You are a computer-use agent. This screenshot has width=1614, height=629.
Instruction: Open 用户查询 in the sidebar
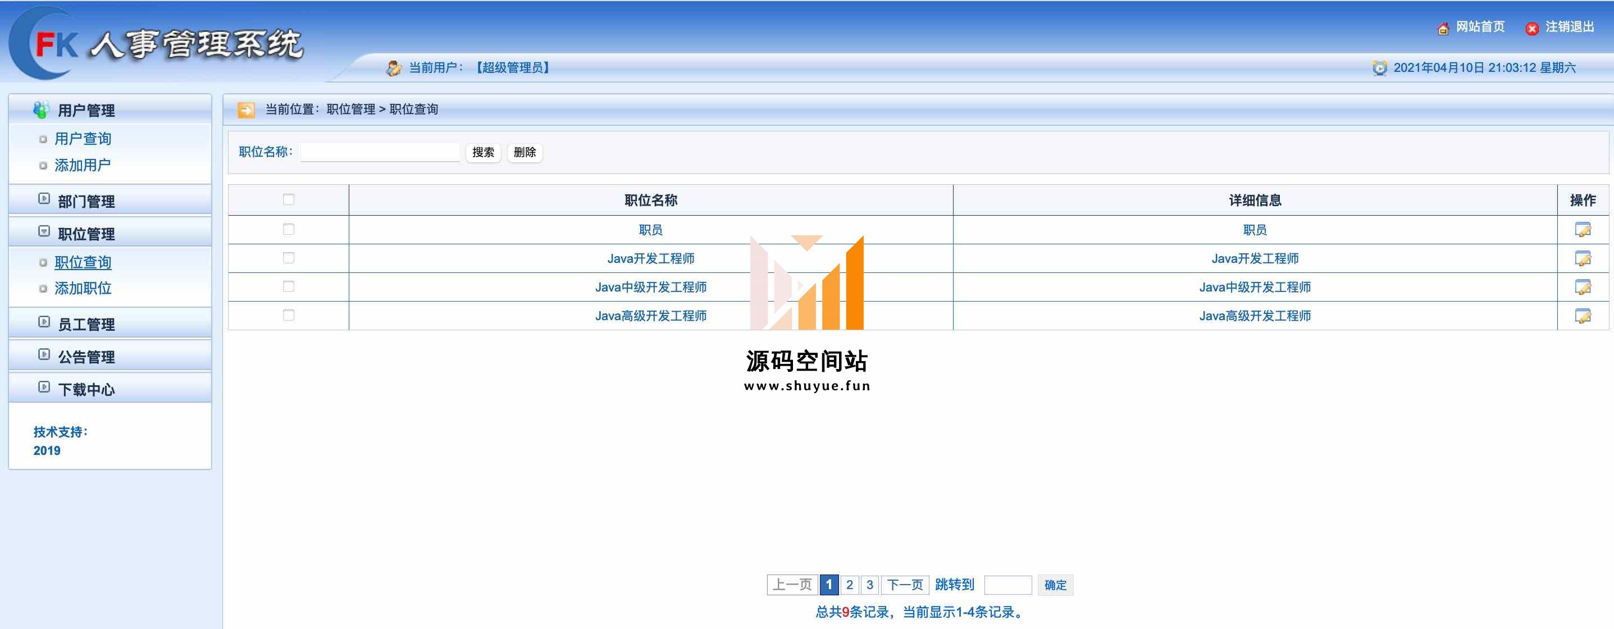[83, 139]
